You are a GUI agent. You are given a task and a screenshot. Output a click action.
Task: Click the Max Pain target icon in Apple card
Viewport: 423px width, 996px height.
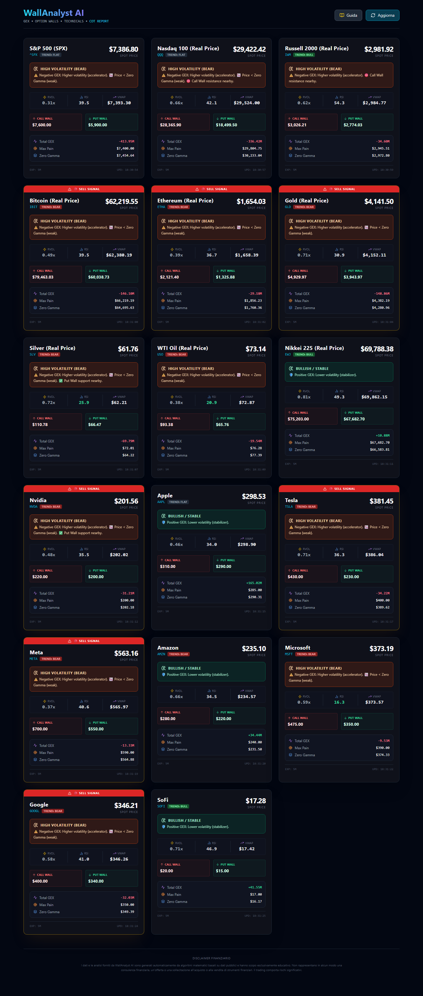[163, 590]
